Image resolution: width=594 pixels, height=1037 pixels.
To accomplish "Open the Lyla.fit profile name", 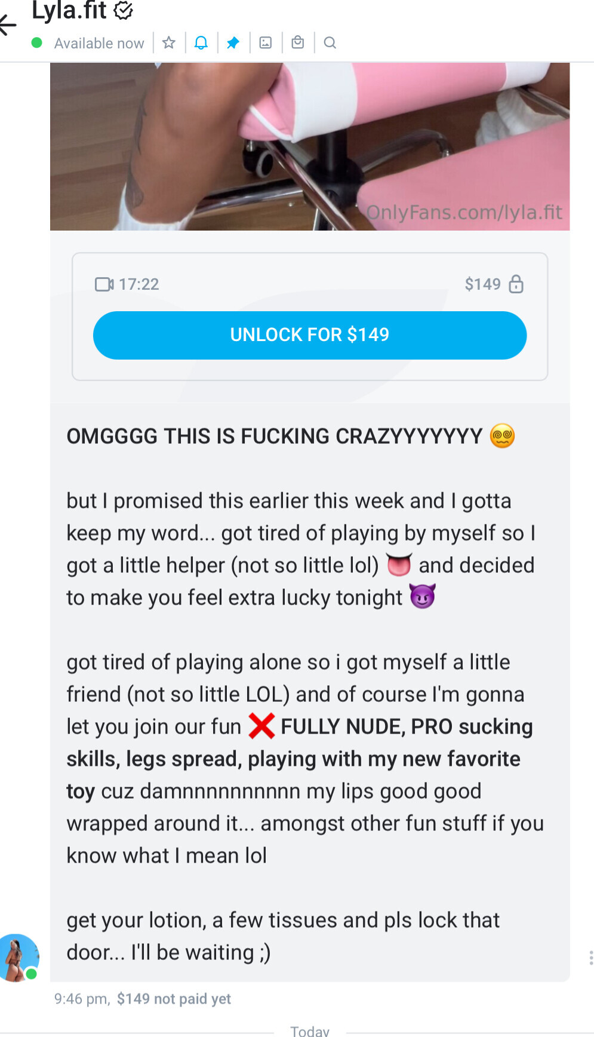I will tap(69, 10).
